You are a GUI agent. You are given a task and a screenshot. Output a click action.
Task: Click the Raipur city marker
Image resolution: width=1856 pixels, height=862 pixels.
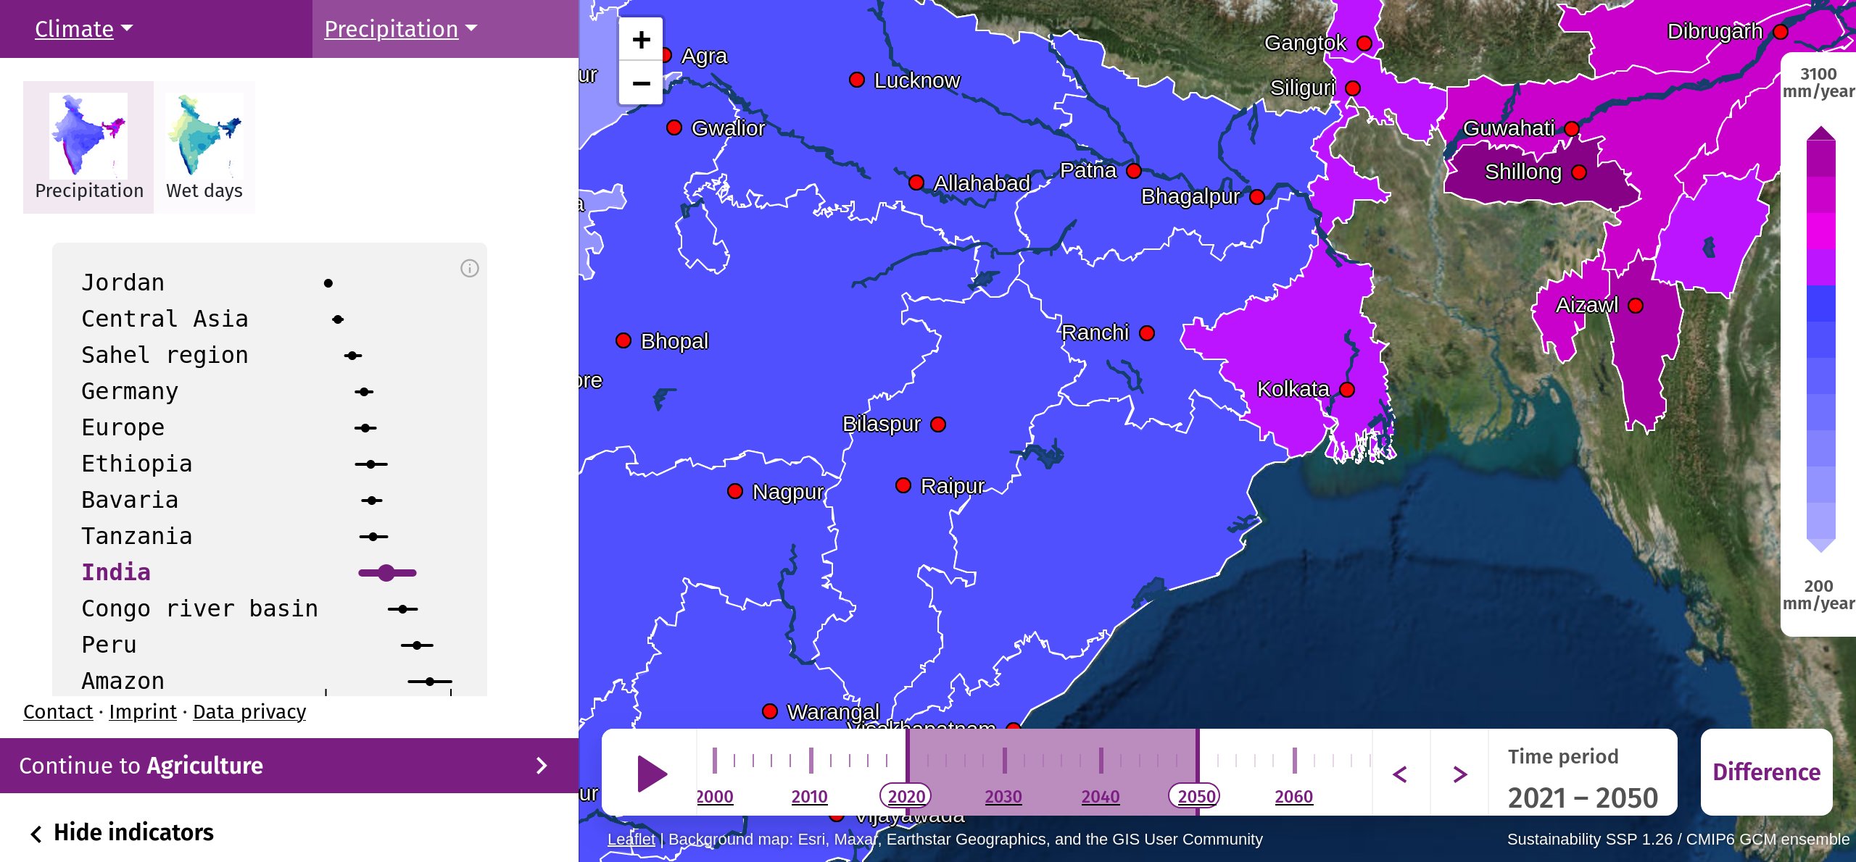tap(903, 485)
